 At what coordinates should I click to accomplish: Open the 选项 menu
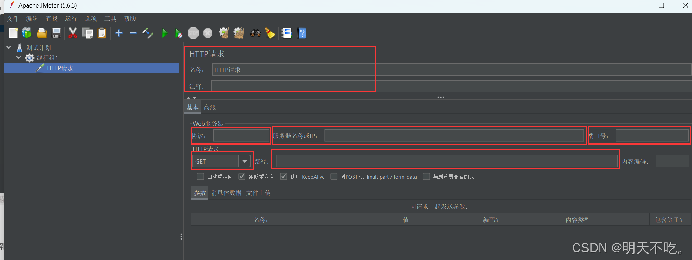click(91, 18)
